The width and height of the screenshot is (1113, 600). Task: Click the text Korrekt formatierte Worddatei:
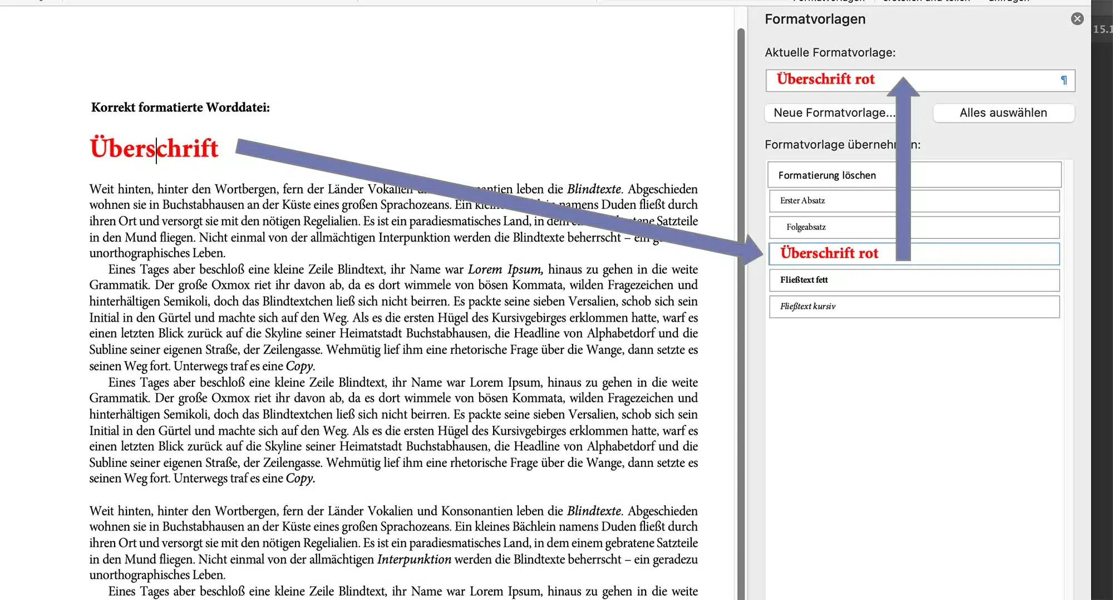[x=180, y=107]
